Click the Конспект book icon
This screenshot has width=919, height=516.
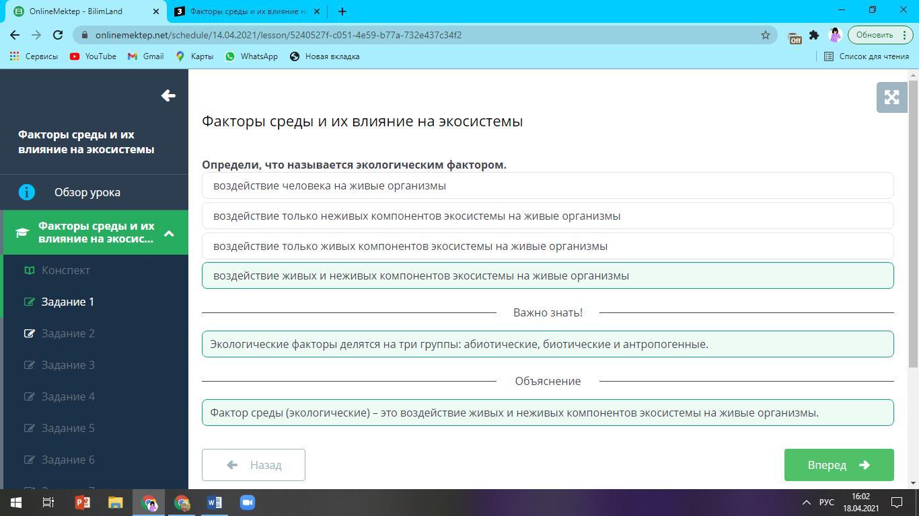(29, 270)
